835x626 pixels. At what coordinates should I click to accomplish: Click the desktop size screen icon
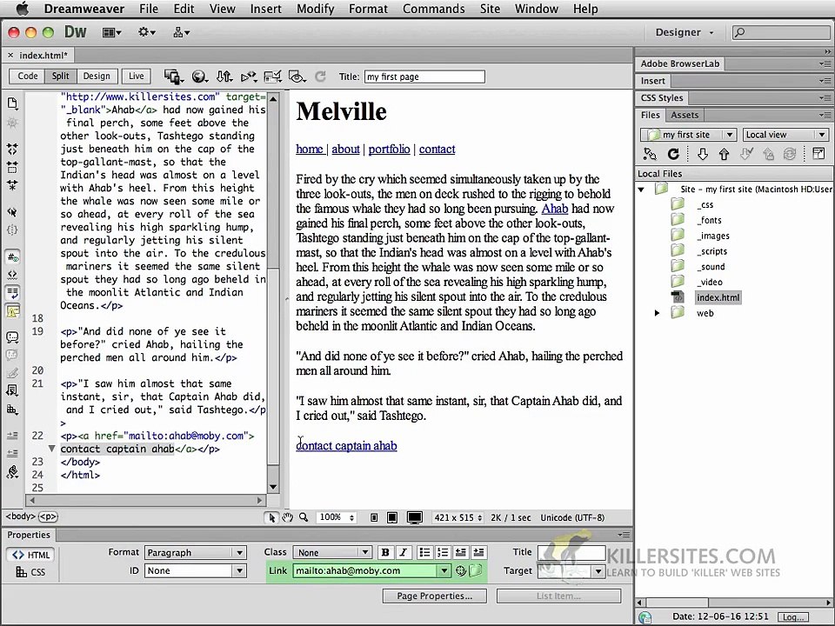coord(414,517)
